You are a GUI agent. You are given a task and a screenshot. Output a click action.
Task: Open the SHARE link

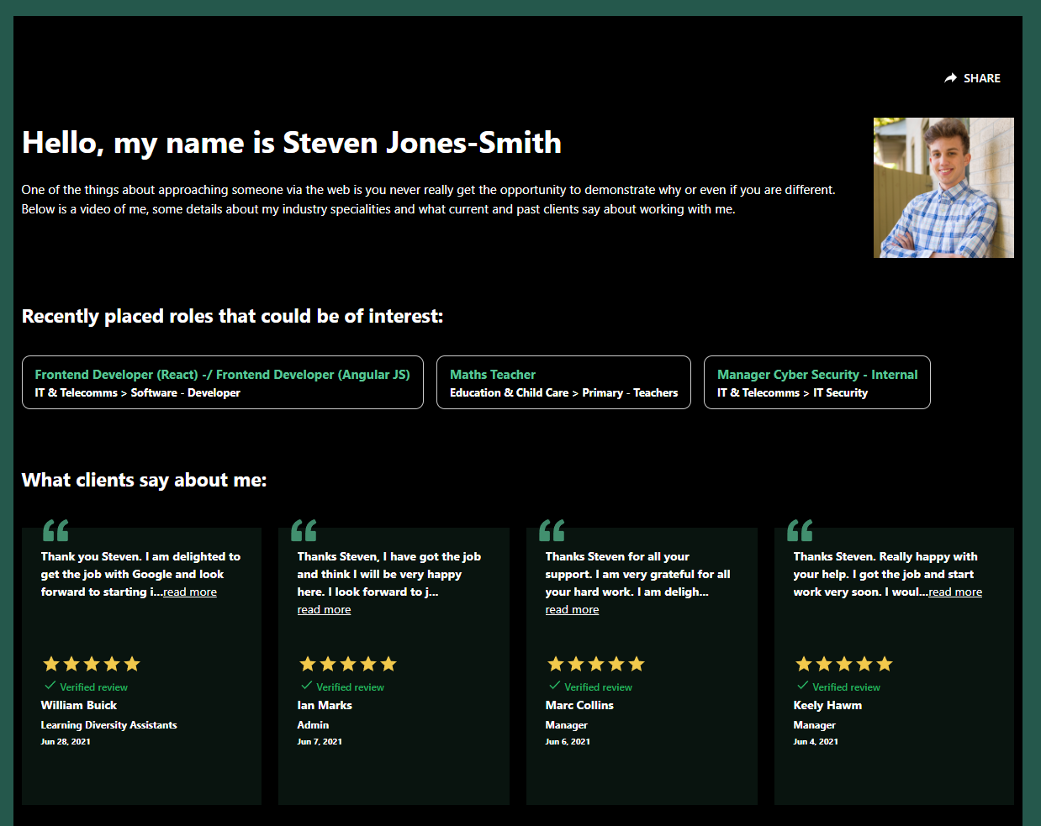tap(973, 78)
